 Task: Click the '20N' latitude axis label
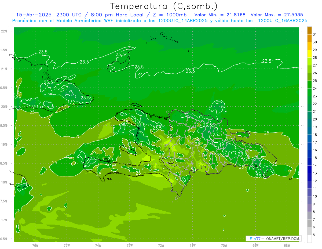click(4, 107)
